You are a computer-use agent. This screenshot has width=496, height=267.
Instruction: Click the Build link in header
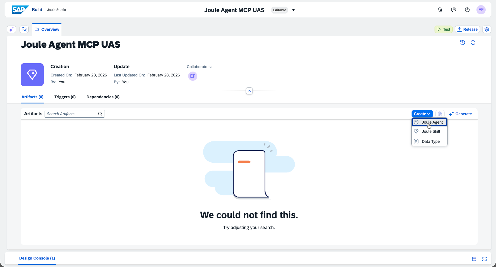[37, 10]
